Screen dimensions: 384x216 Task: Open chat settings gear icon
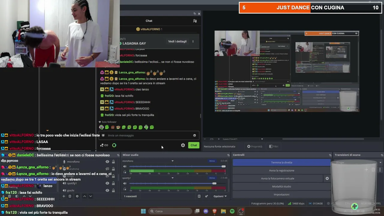(183, 145)
